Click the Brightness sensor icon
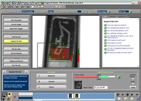This screenshot has width=141, height=101. pyautogui.click(x=39, y=76)
